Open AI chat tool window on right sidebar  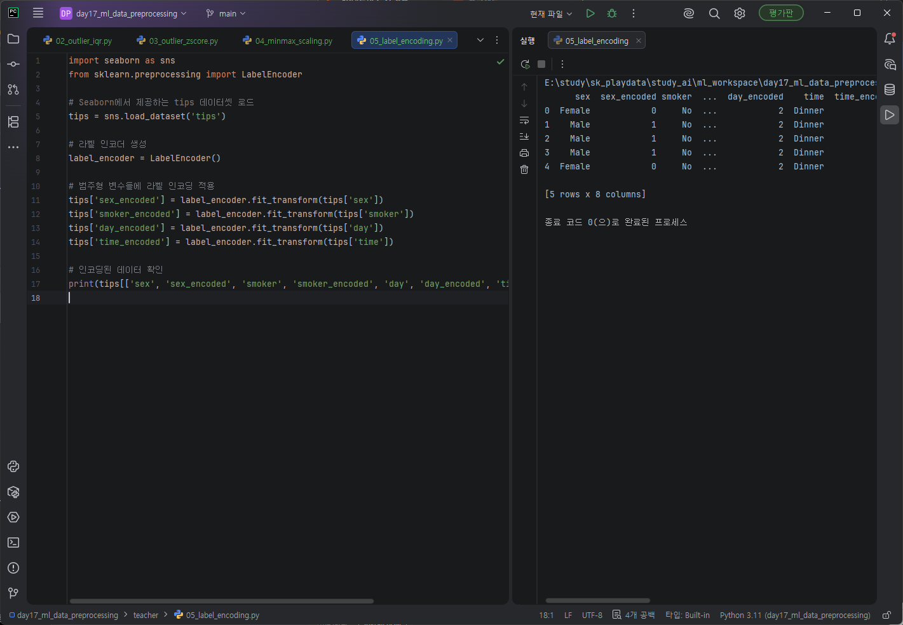click(890, 64)
